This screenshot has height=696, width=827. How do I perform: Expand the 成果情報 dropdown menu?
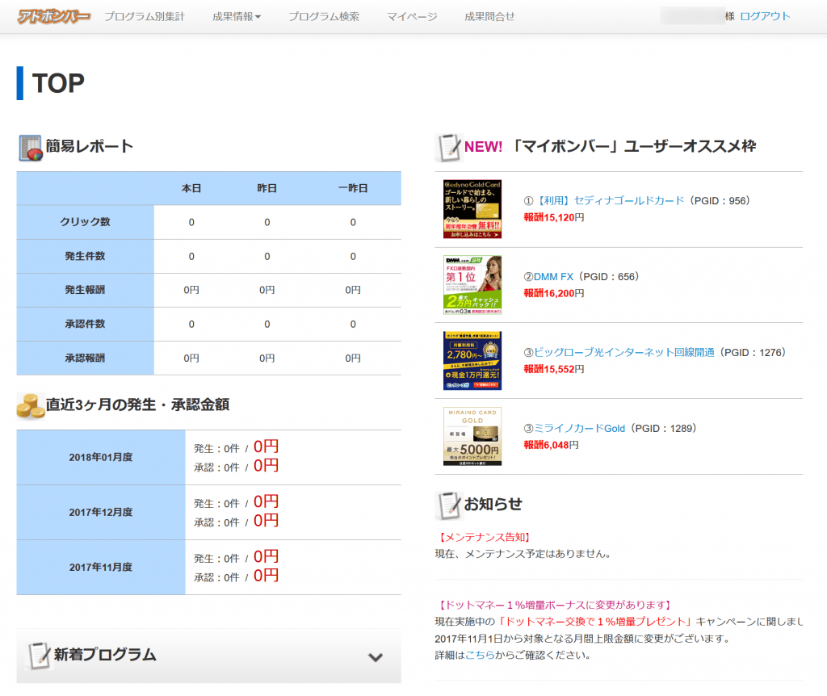[x=237, y=16]
